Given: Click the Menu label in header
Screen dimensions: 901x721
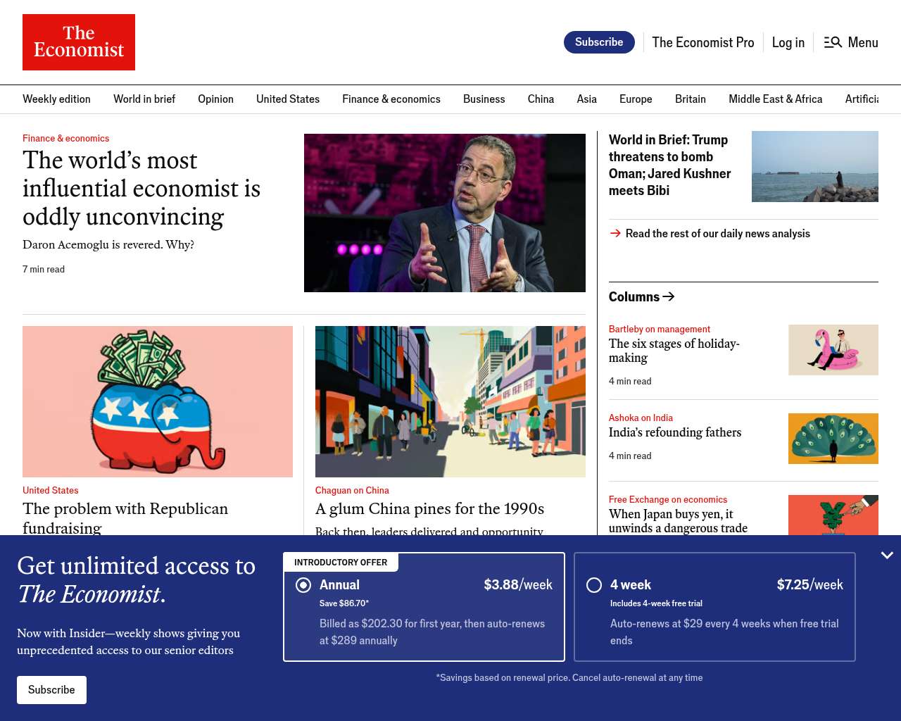Looking at the screenshot, I should (863, 42).
